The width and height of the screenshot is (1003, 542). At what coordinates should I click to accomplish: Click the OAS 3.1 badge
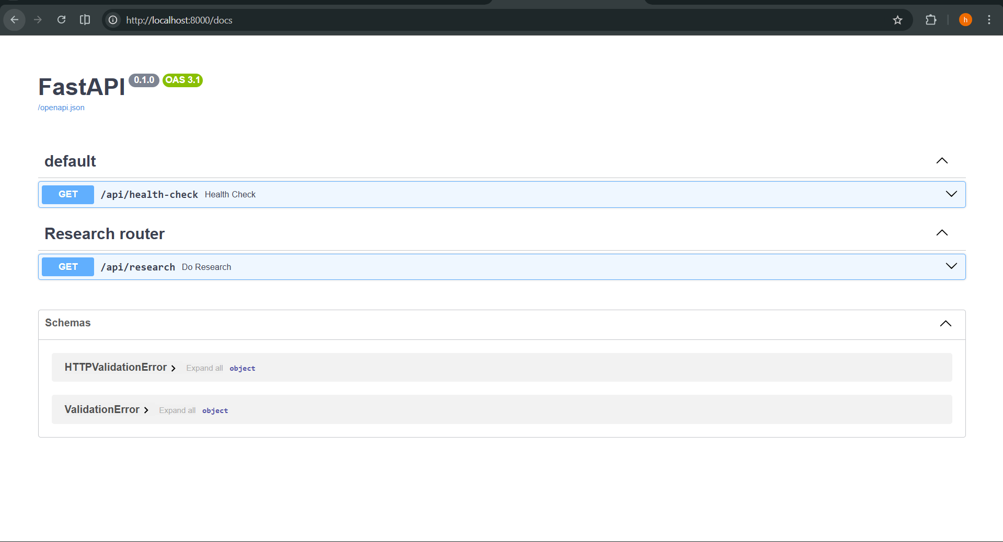[182, 80]
